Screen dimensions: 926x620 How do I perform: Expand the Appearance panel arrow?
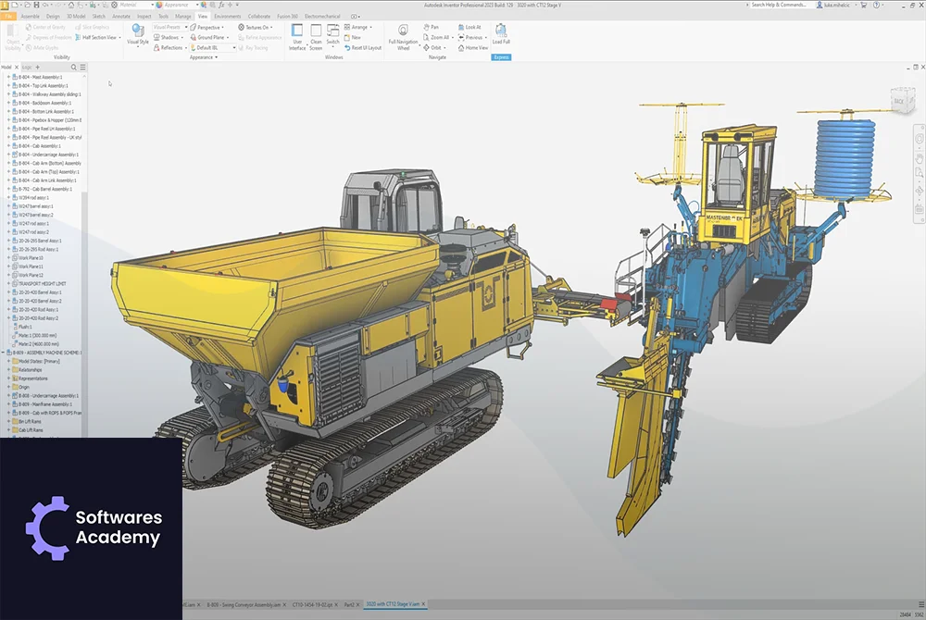coord(216,57)
